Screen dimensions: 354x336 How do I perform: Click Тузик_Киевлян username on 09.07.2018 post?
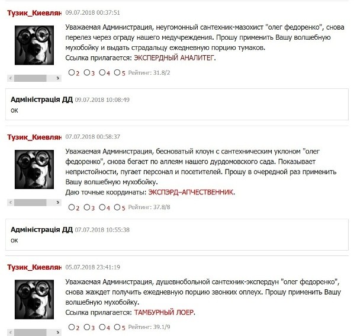pos(34,13)
